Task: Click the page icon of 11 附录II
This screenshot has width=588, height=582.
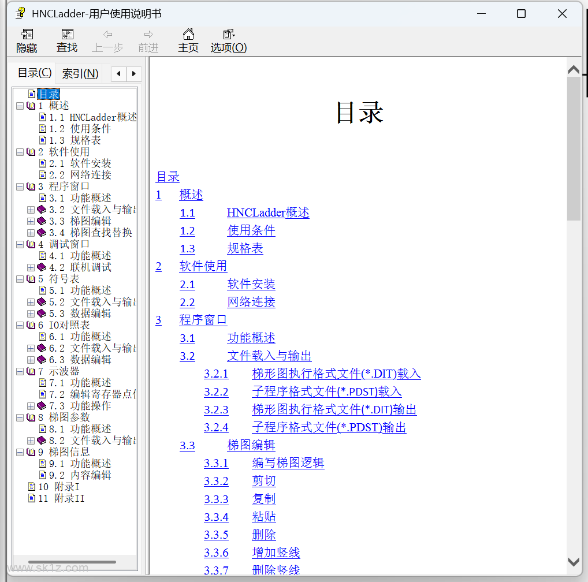Action: pyautogui.click(x=32, y=498)
